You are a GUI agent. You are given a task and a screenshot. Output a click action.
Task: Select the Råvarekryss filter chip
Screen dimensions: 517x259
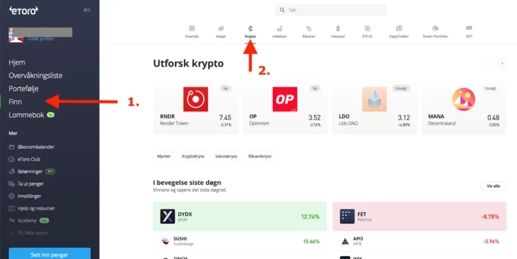click(260, 156)
